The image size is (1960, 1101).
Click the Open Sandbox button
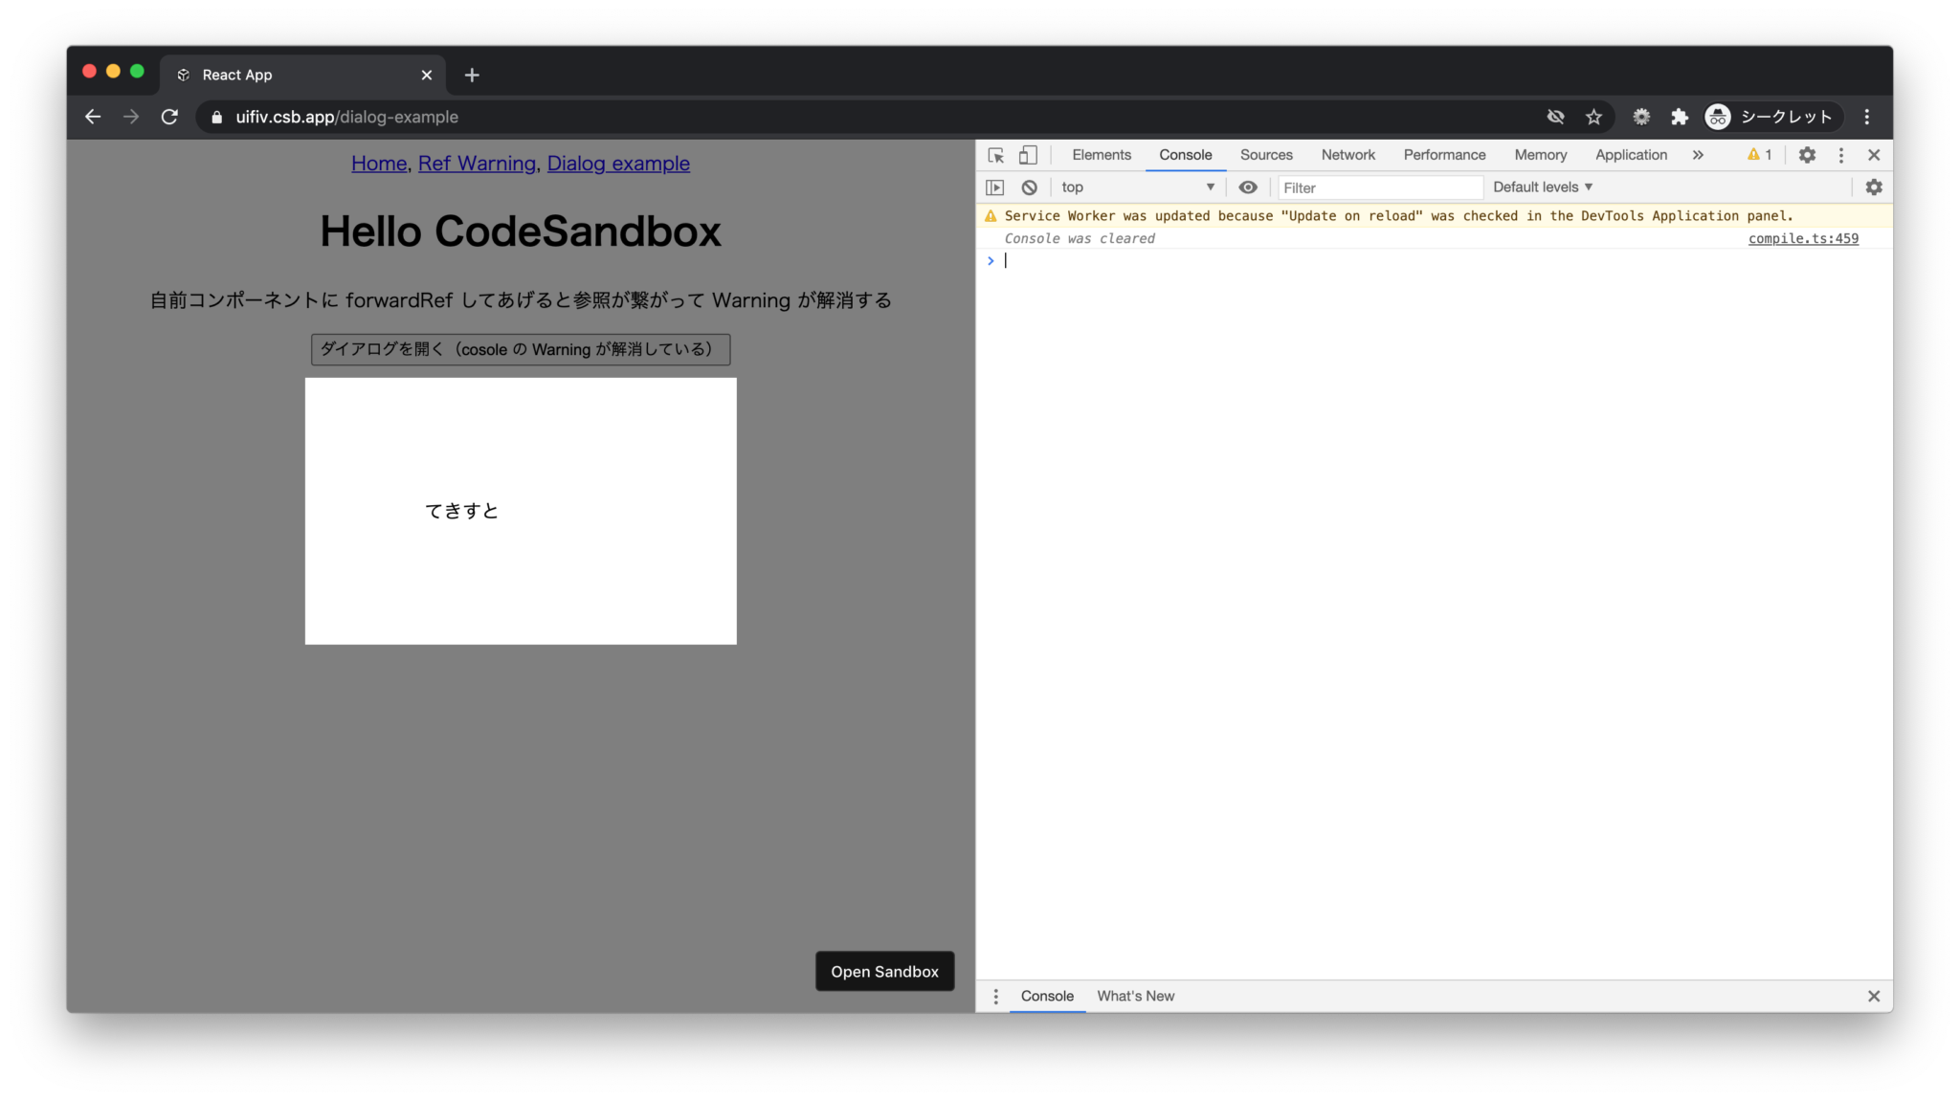point(883,970)
